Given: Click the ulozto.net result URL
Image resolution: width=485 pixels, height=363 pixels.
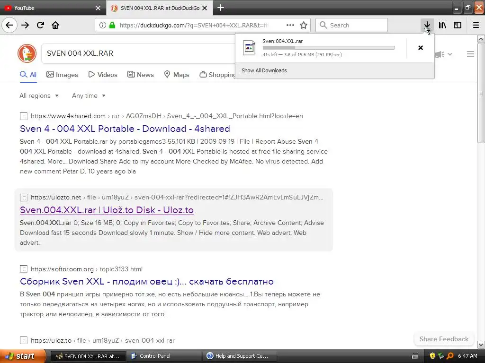Looking at the screenshot, I should (x=177, y=197).
